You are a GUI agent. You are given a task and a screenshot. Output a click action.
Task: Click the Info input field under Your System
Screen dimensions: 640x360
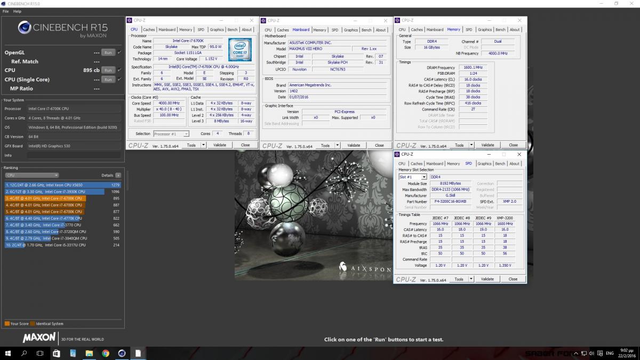click(x=74, y=155)
